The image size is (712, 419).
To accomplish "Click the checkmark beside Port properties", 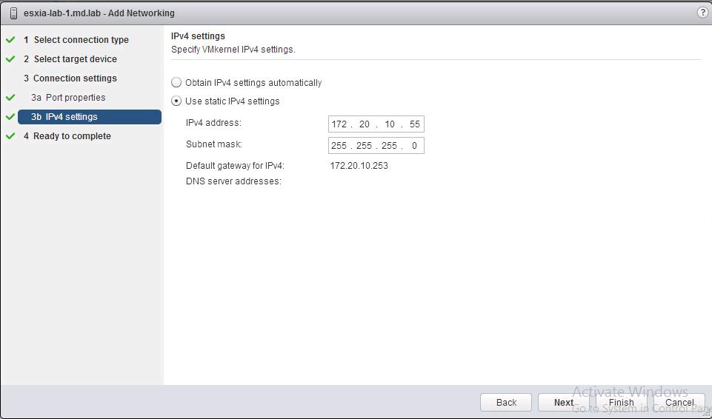I will [10, 98].
